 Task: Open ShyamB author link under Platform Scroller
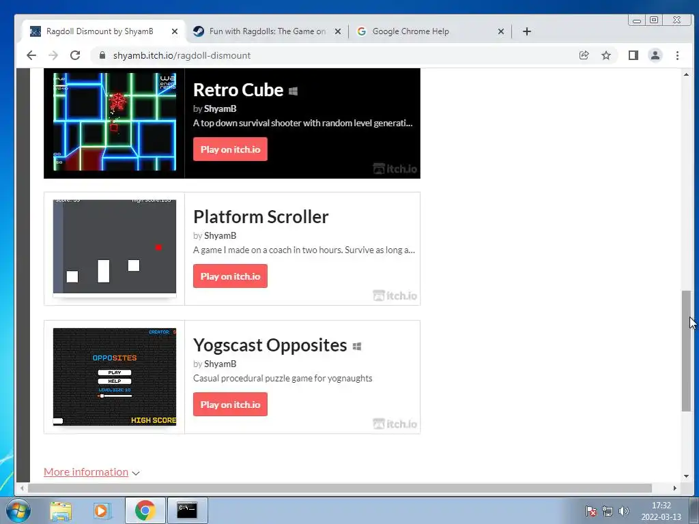220,235
